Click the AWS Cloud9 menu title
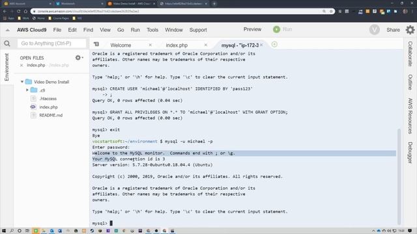 coord(32,30)
